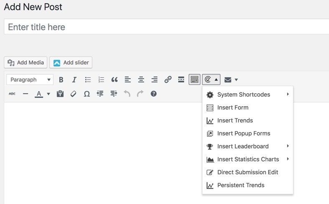This screenshot has height=204, width=329.
Task: Open the text color picker arrow
Action: click(48, 94)
